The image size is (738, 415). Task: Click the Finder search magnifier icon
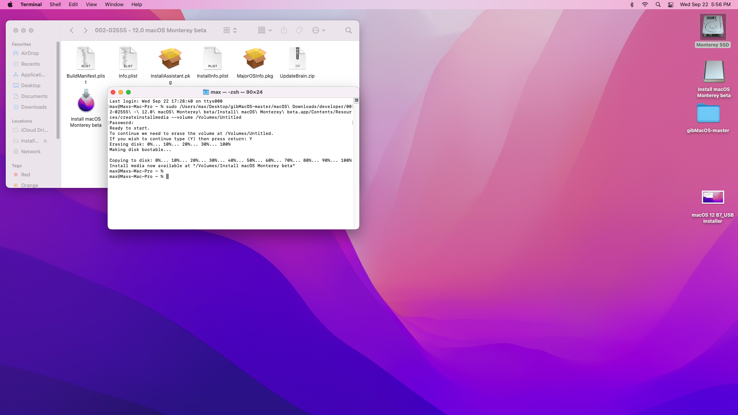click(348, 30)
